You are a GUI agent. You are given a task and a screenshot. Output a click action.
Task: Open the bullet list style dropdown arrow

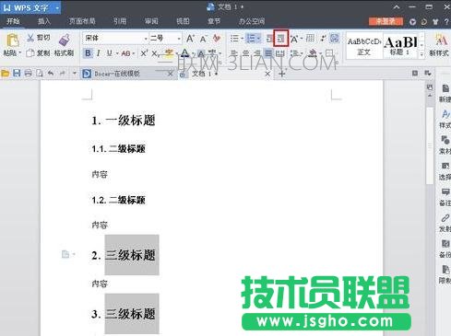pos(243,39)
